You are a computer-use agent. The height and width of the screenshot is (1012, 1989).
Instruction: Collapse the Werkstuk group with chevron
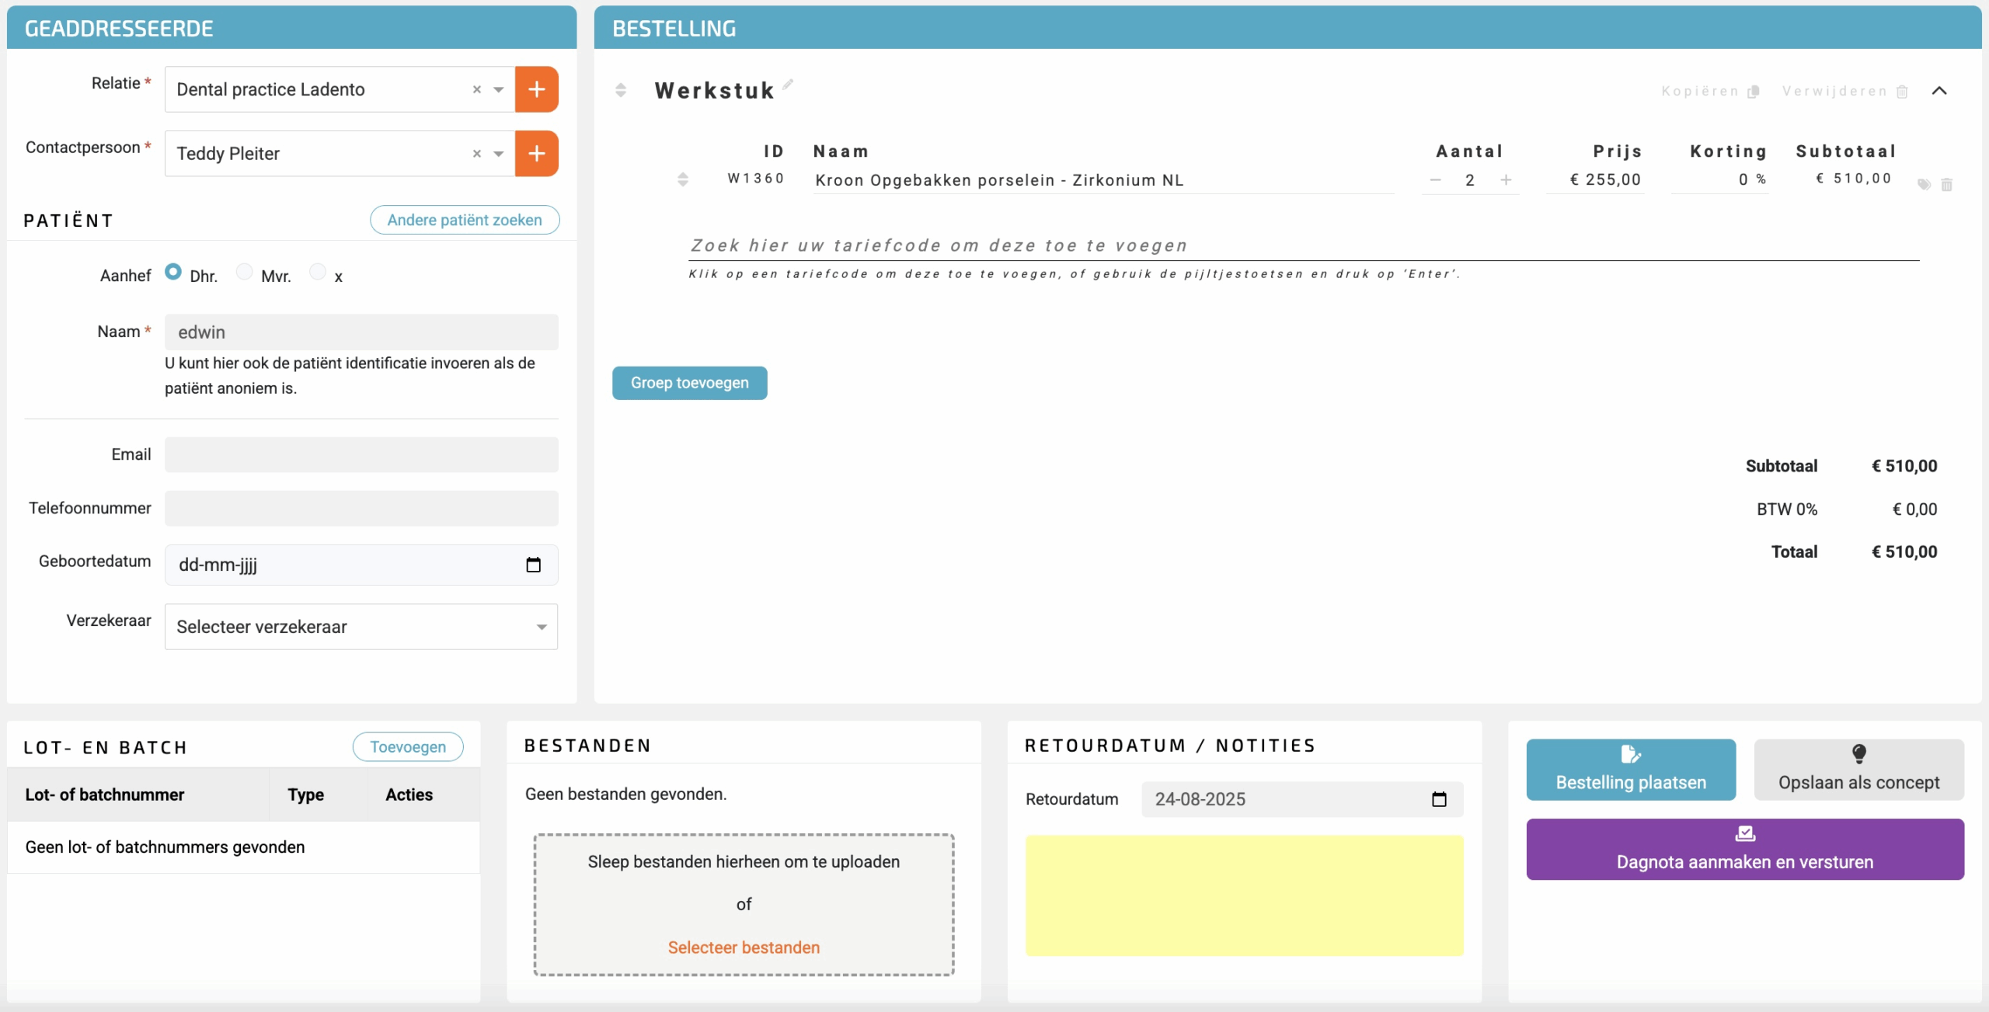[1939, 91]
